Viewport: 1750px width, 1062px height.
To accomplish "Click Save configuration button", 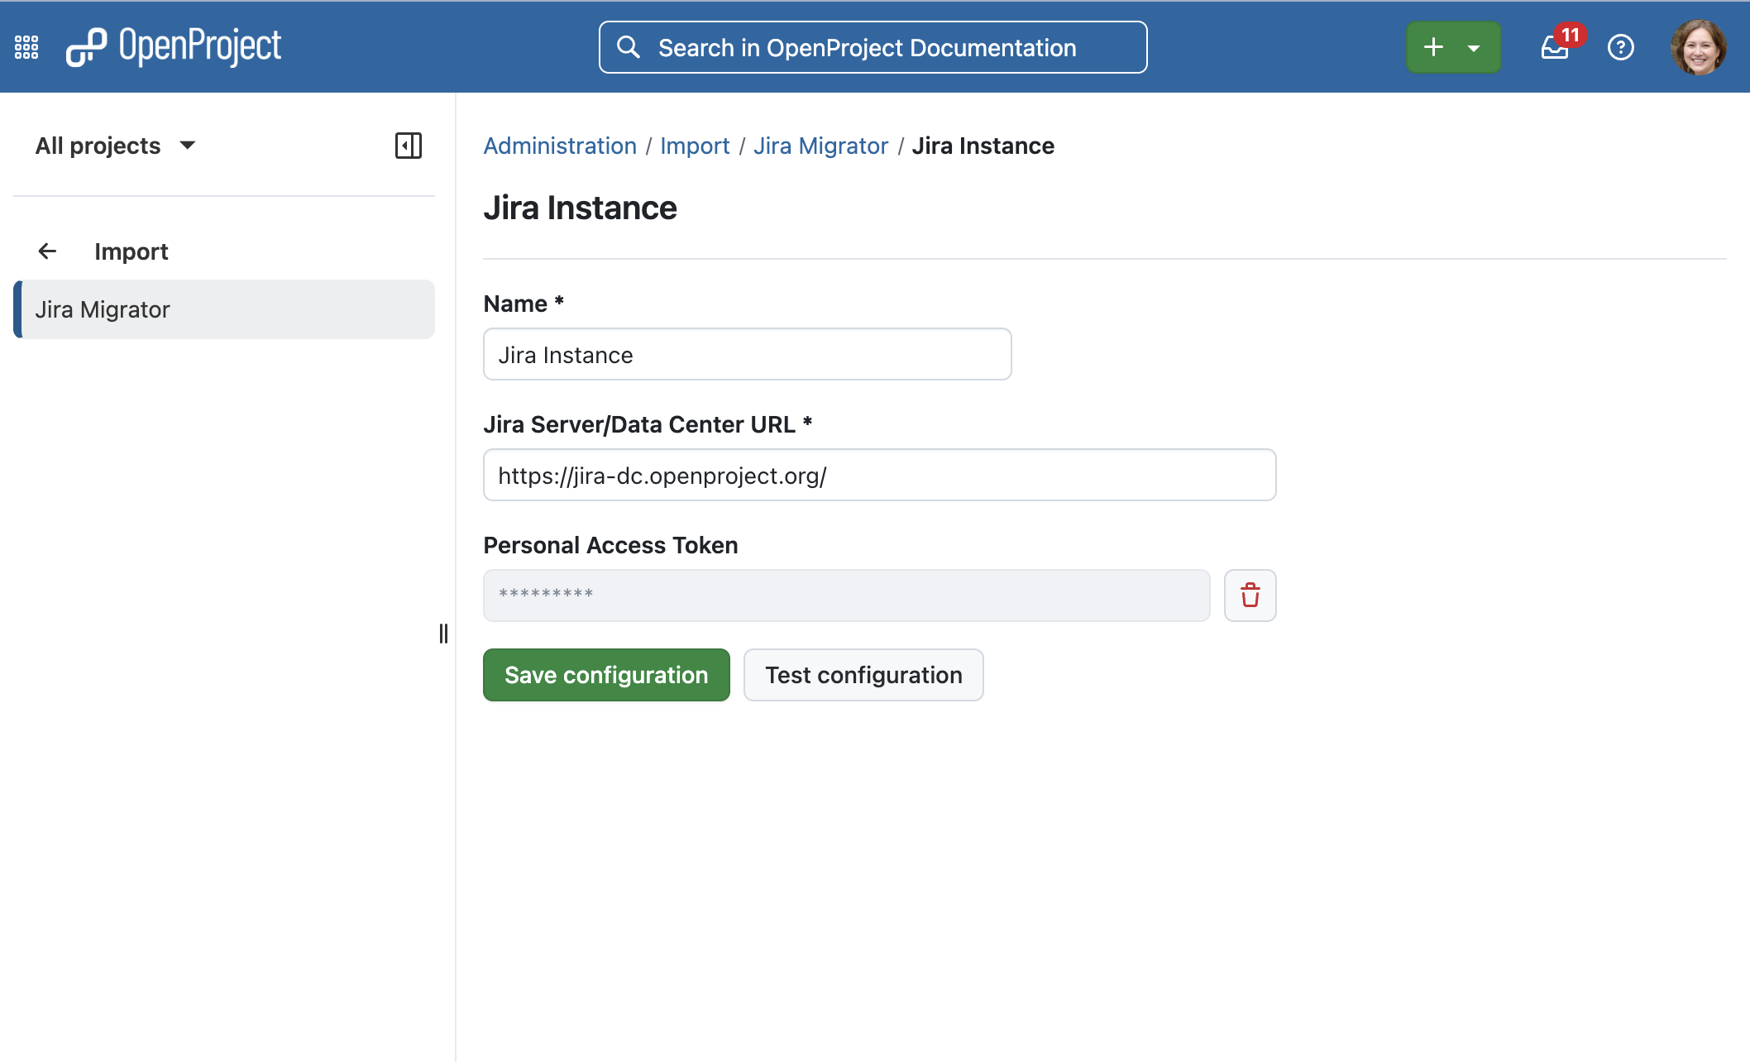I will point(606,675).
